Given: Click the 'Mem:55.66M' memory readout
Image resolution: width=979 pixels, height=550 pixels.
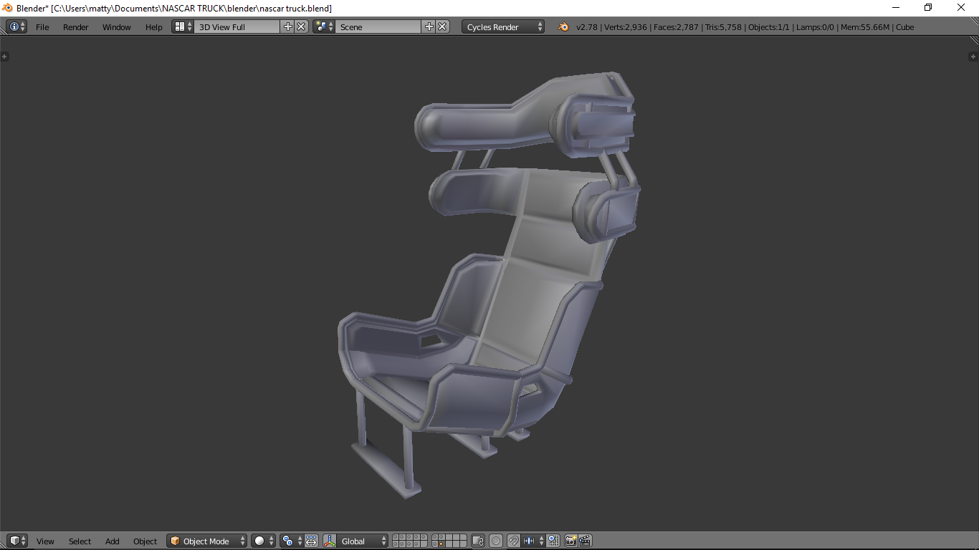Looking at the screenshot, I should pyautogui.click(x=865, y=27).
